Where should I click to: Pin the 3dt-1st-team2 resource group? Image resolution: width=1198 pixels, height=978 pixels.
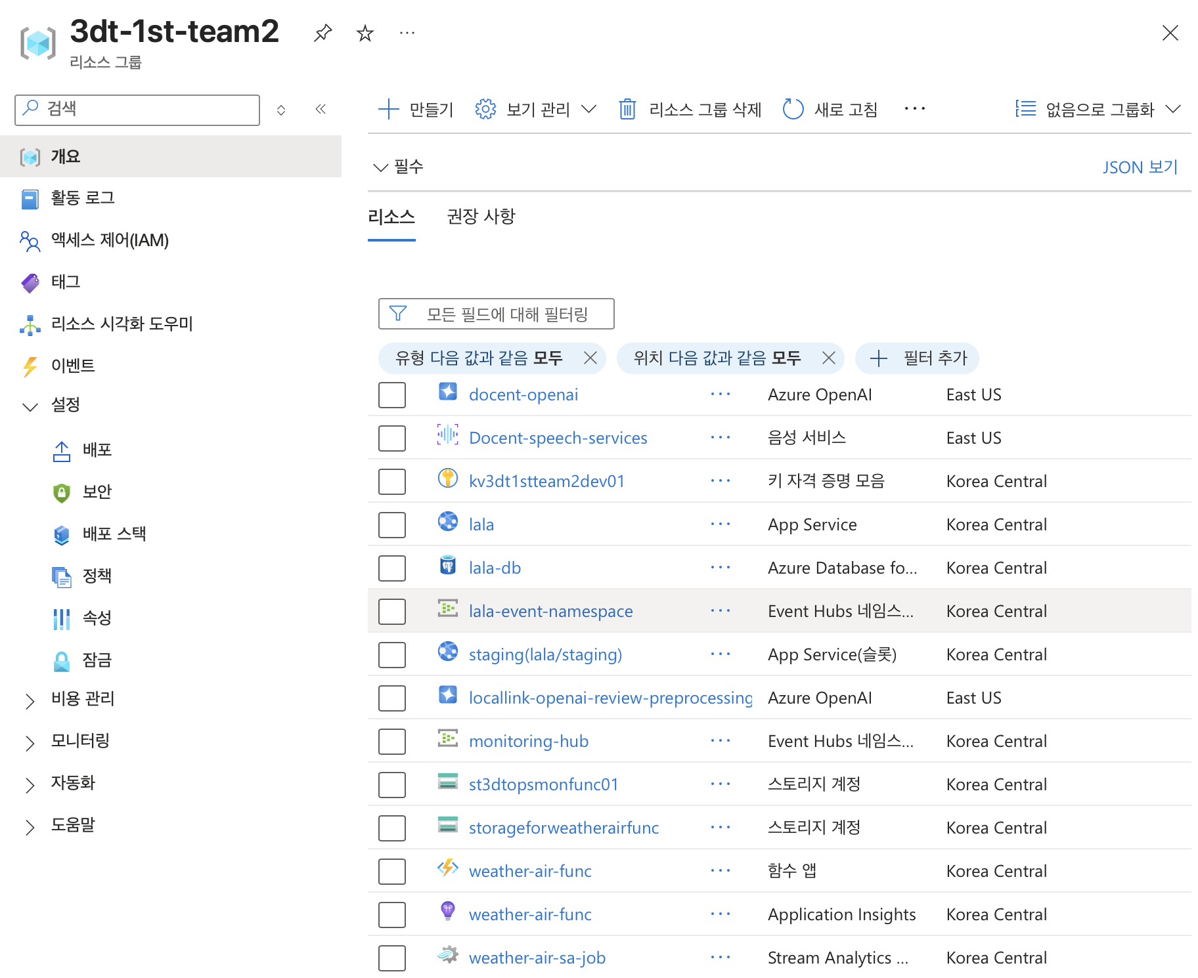point(322,33)
